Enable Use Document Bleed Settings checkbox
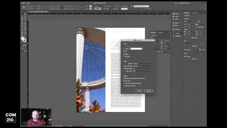 tap(124, 83)
